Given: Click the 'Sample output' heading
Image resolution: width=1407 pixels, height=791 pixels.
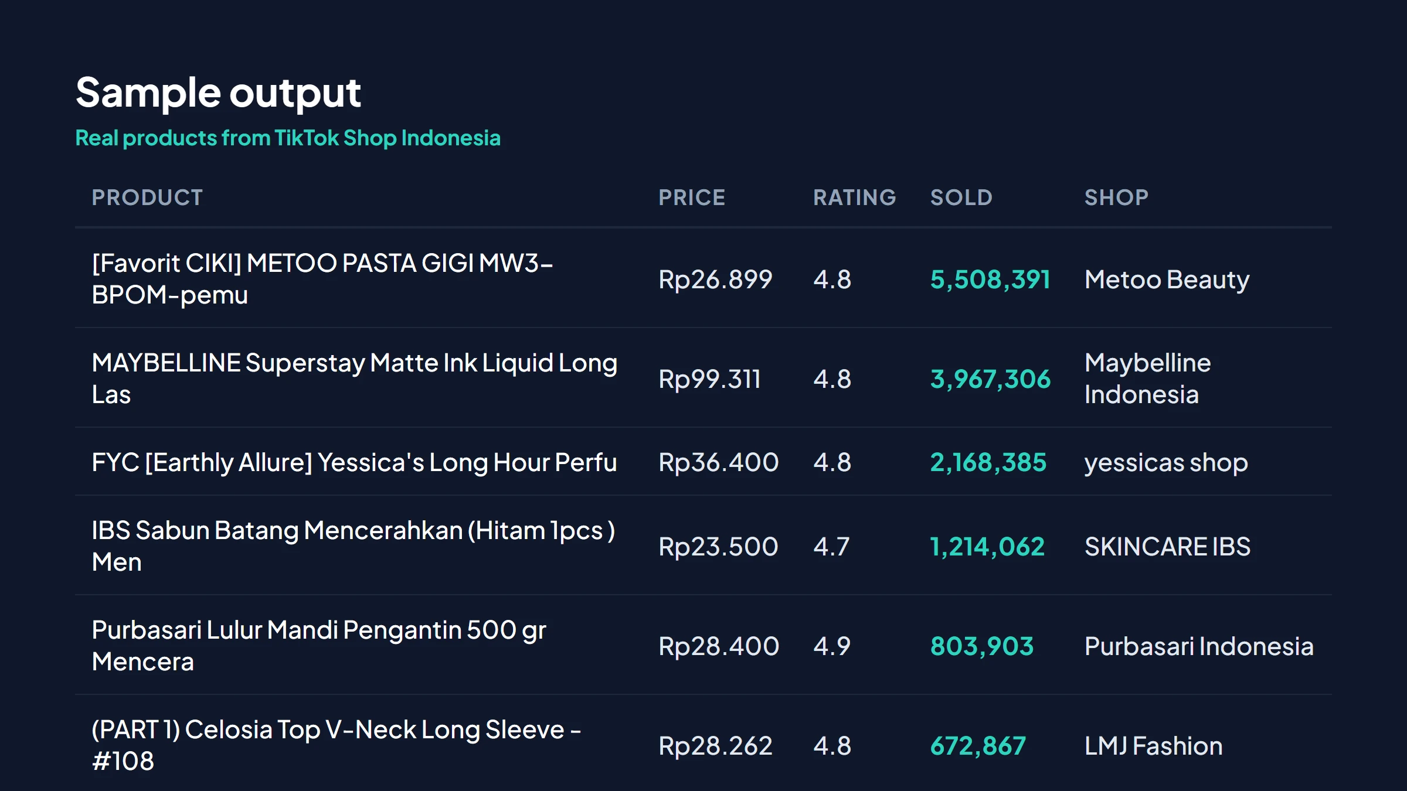Looking at the screenshot, I should click(218, 93).
